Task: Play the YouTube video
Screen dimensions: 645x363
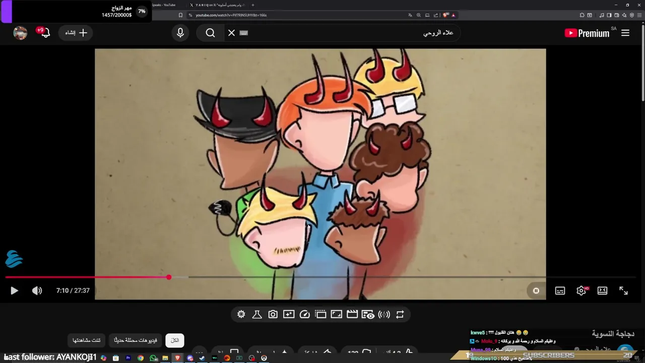Action: point(14,290)
